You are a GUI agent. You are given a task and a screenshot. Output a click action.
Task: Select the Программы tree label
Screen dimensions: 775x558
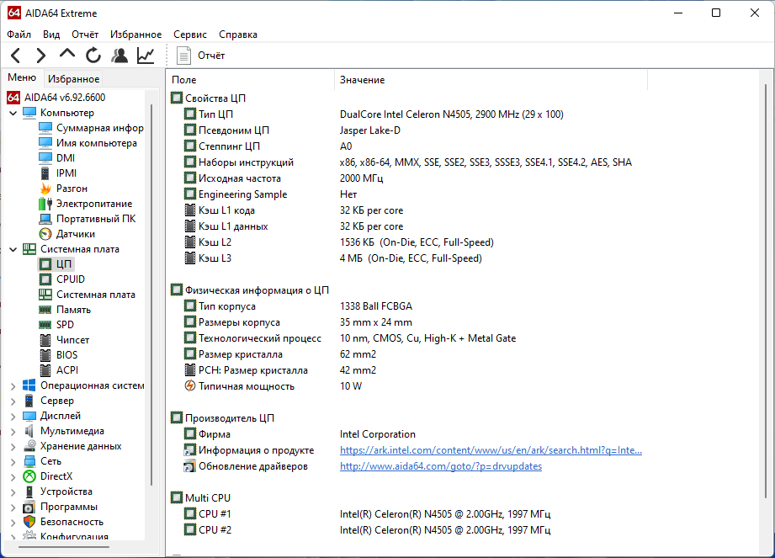point(69,507)
